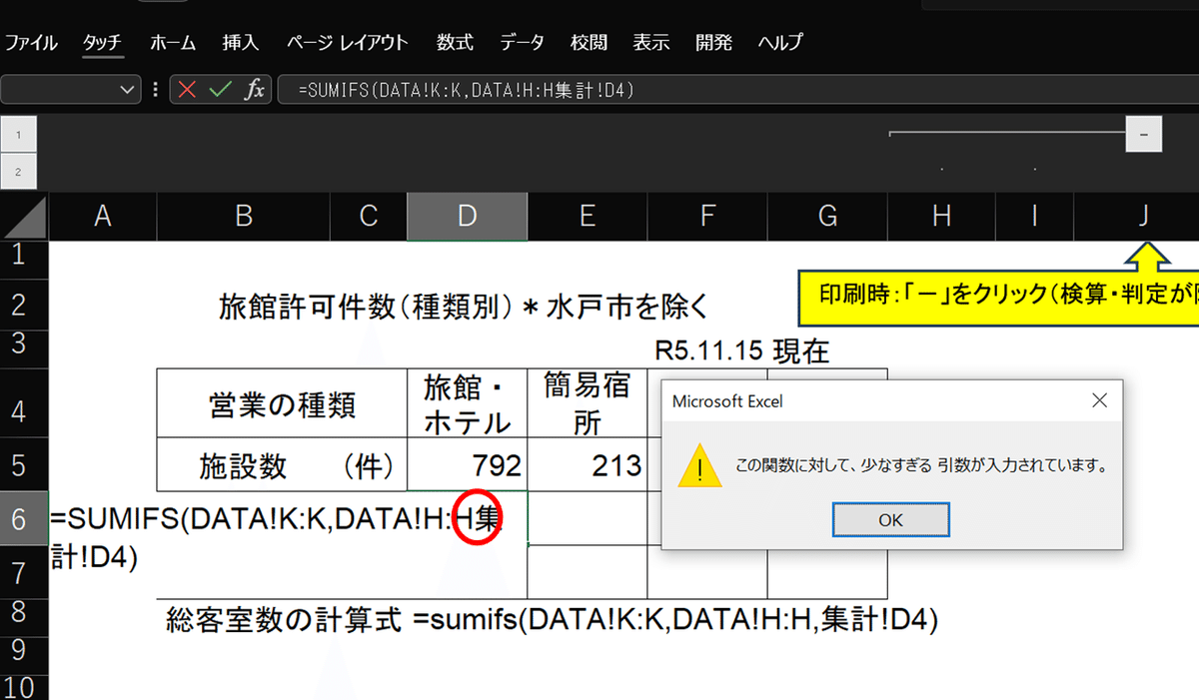This screenshot has width=1199, height=700.
Task: Open the 校閲 ribbon tab
Action: [589, 43]
